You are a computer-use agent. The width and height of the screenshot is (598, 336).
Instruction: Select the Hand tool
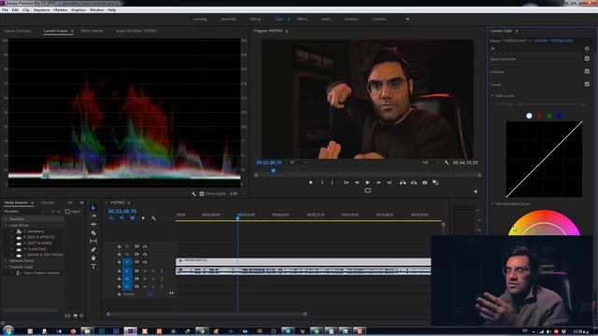[x=93, y=259]
